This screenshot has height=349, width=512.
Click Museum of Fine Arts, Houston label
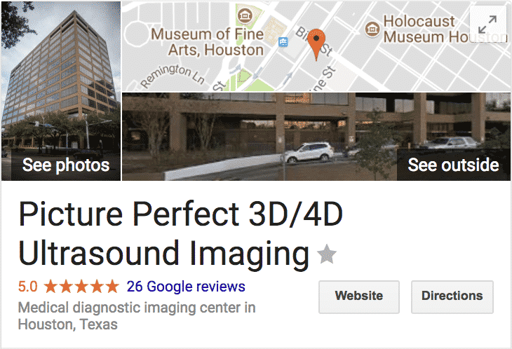point(207,42)
